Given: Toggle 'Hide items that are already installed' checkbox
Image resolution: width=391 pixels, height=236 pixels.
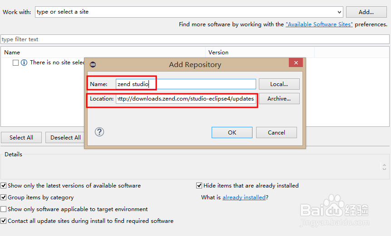Looking at the screenshot, I should pyautogui.click(x=199, y=186).
